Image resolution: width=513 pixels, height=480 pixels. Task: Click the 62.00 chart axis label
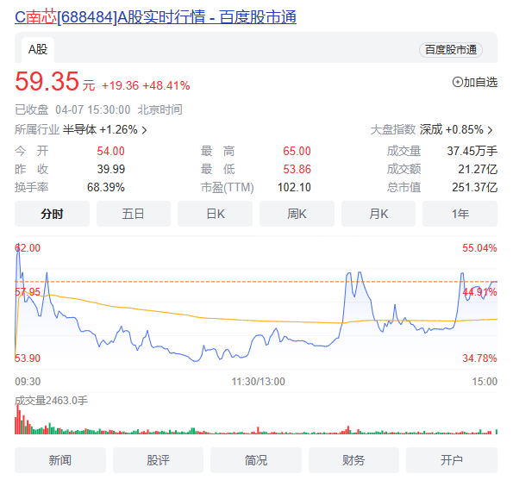pos(28,248)
